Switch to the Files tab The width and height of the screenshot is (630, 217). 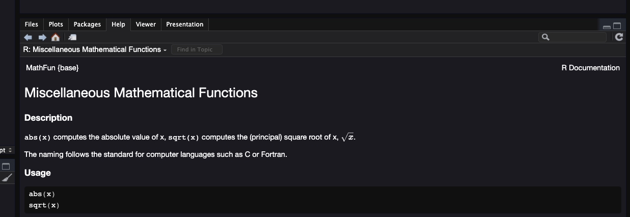point(32,24)
